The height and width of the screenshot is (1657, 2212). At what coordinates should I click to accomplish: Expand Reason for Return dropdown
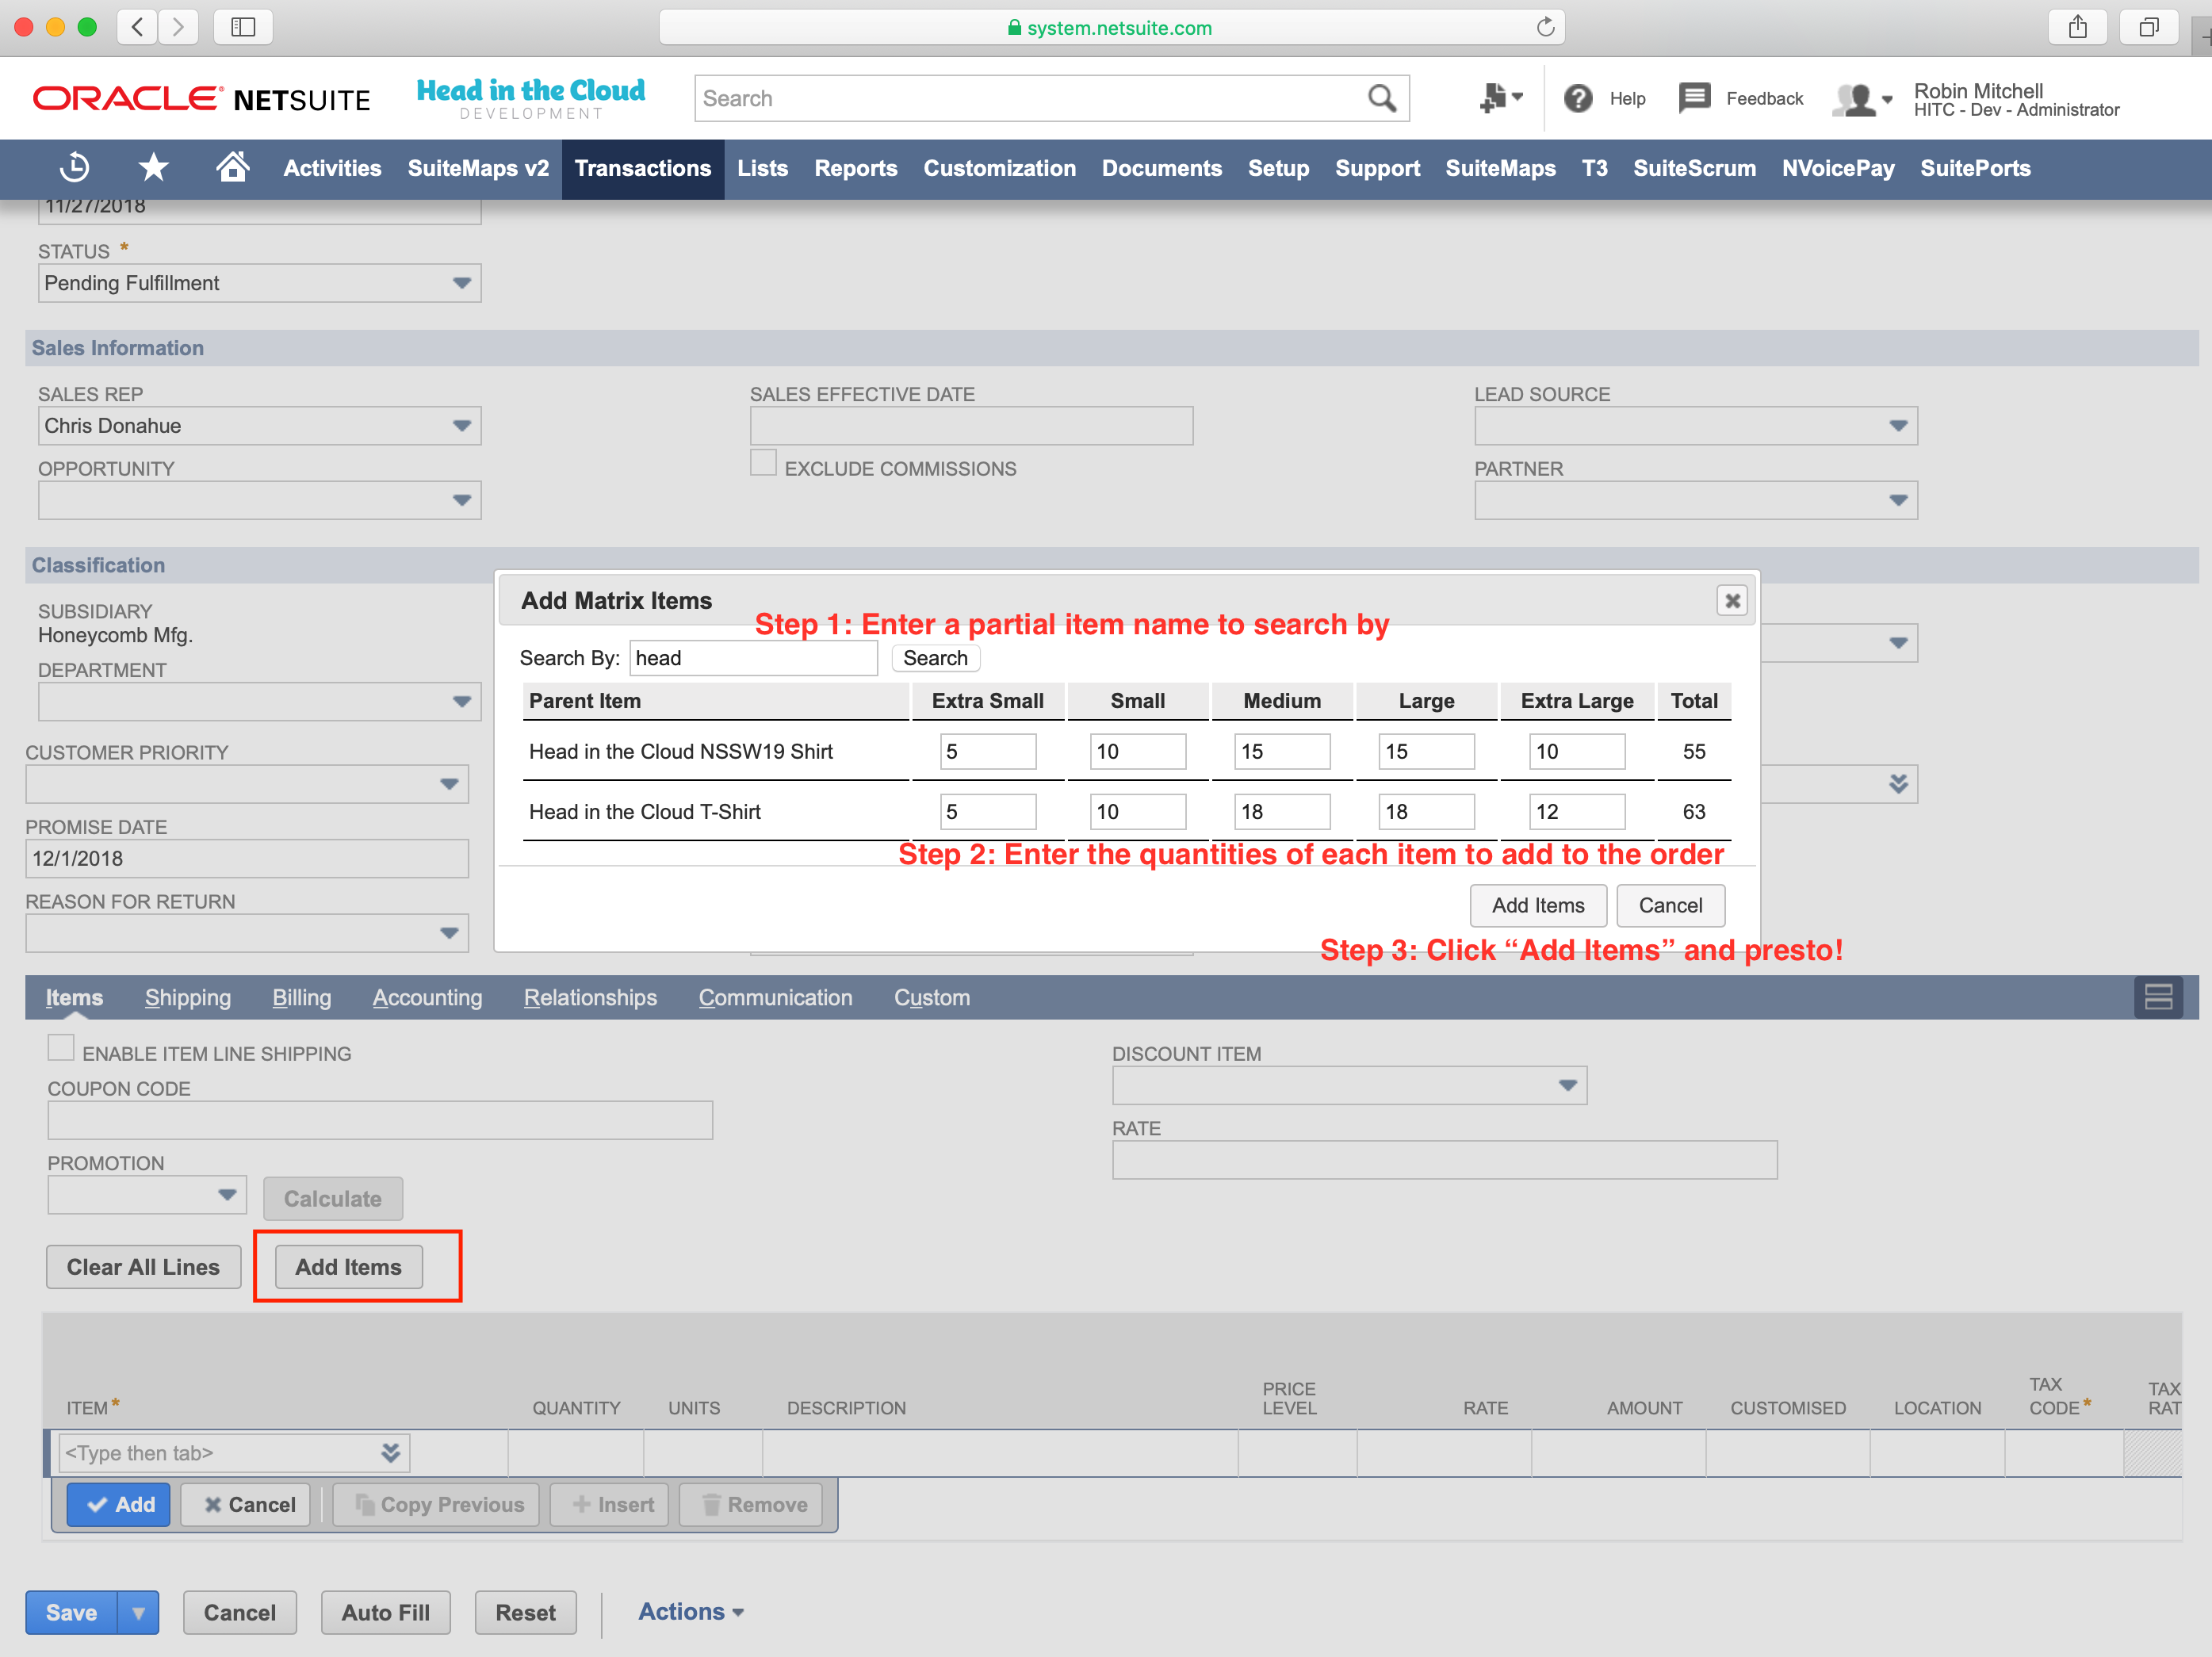(449, 933)
